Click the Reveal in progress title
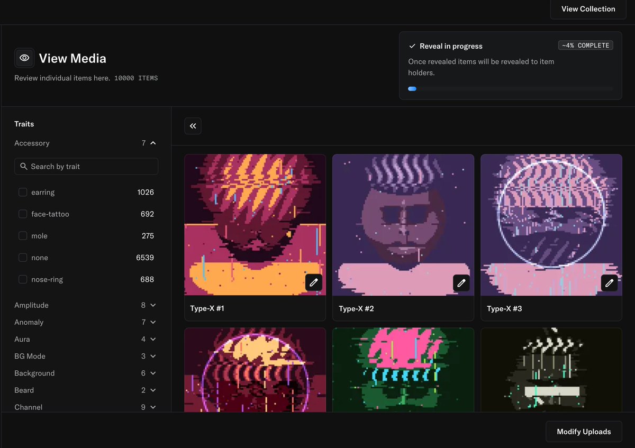635x448 pixels. (451, 46)
